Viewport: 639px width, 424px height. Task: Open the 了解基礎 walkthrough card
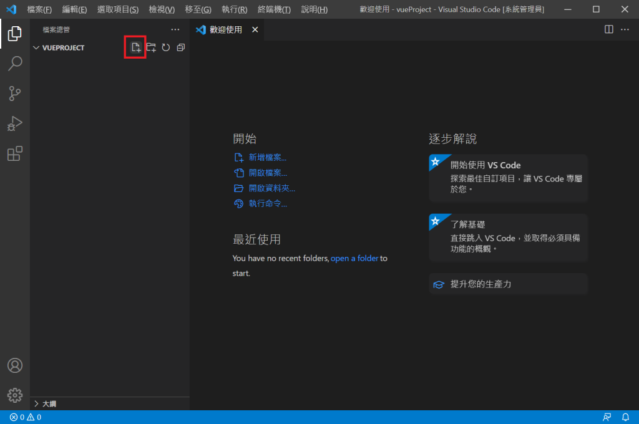tap(508, 238)
